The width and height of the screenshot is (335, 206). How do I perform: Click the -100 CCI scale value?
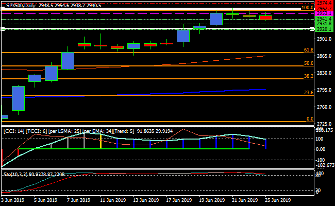tap(320, 160)
